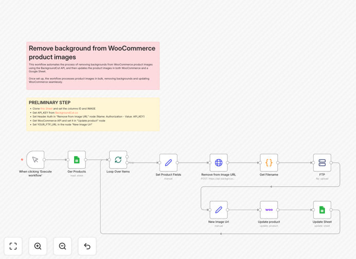The height and width of the screenshot is (259, 356).
Task: Open the FTP upload node
Action: [322, 163]
